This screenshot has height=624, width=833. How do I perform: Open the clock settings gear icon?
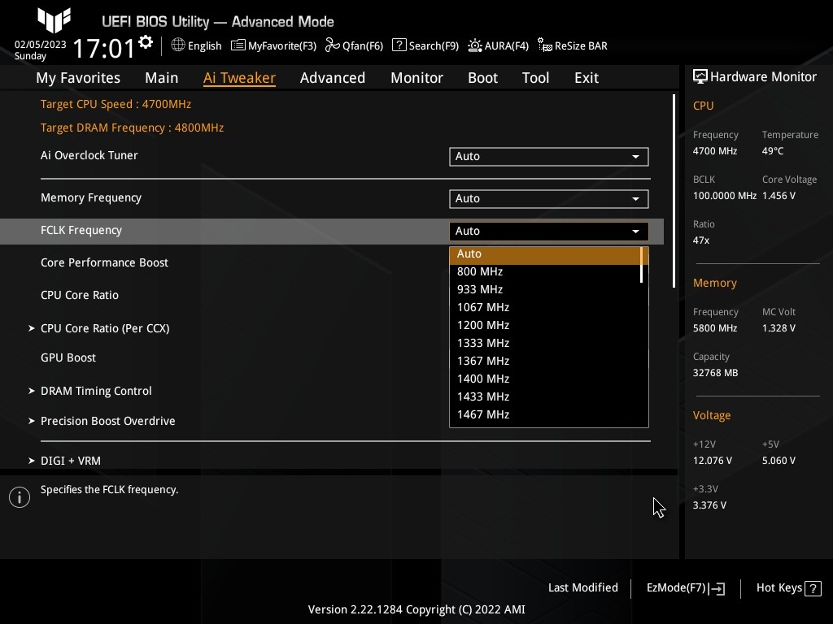[x=146, y=42]
